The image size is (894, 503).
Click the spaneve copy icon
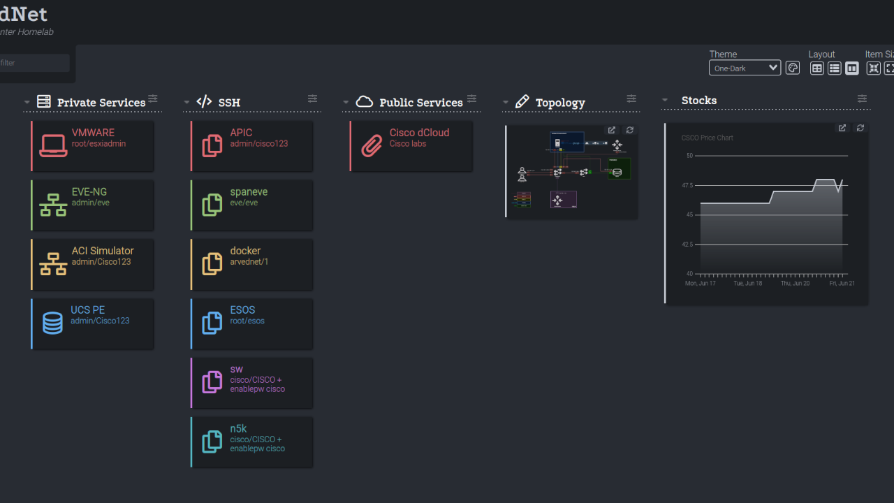point(212,205)
